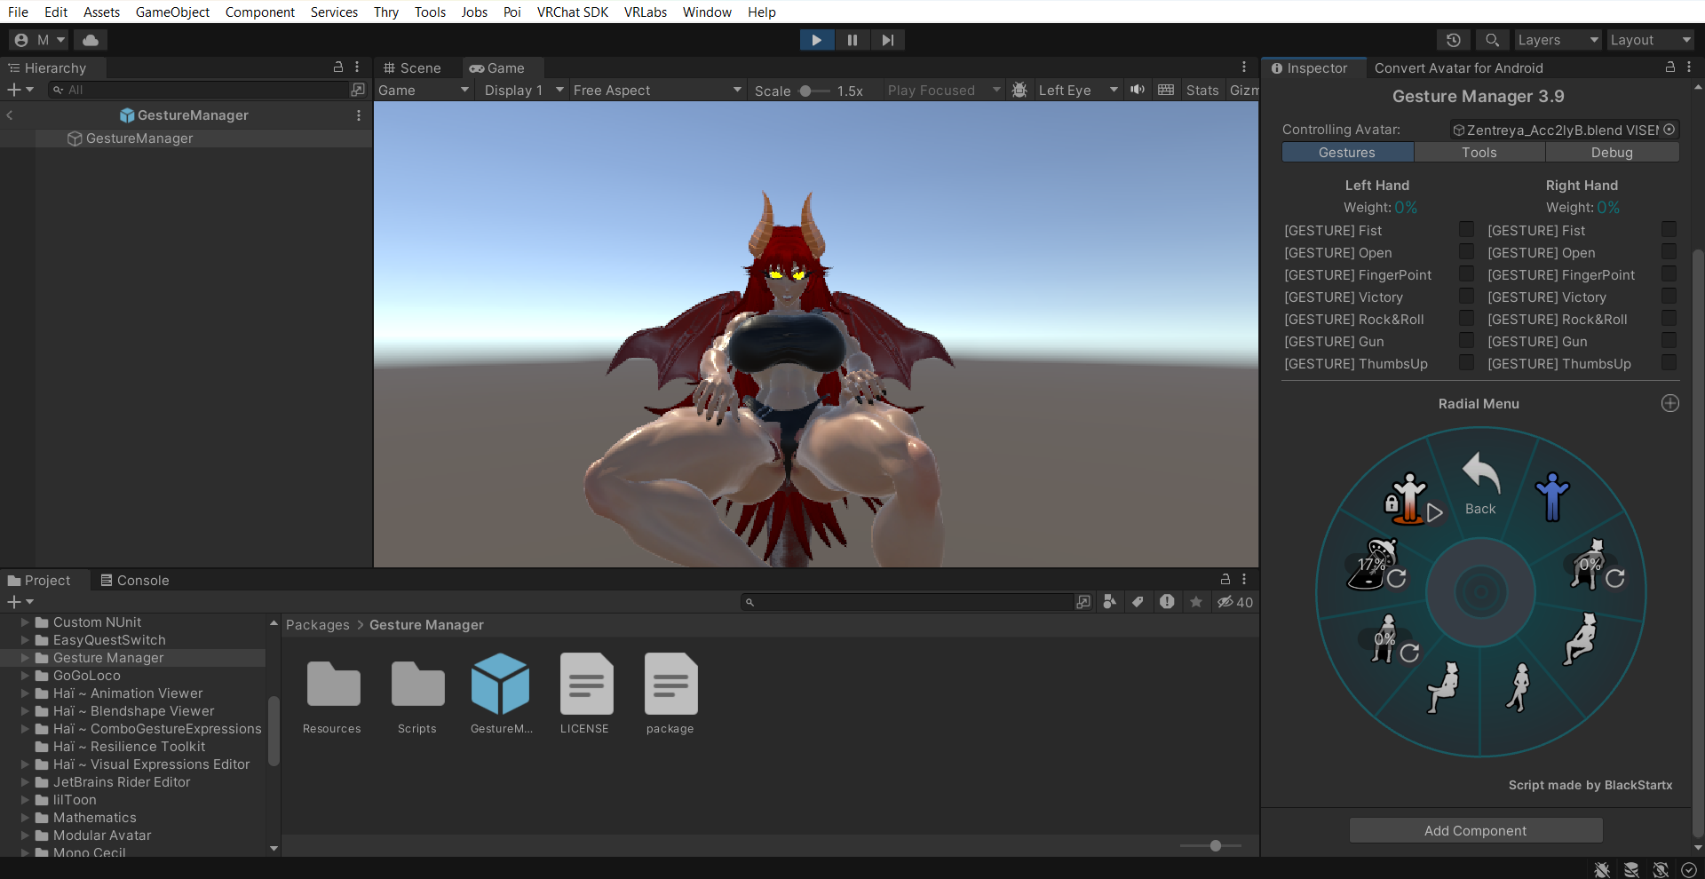Pause play mode
Image resolution: width=1705 pixels, height=879 pixels.
[852, 40]
